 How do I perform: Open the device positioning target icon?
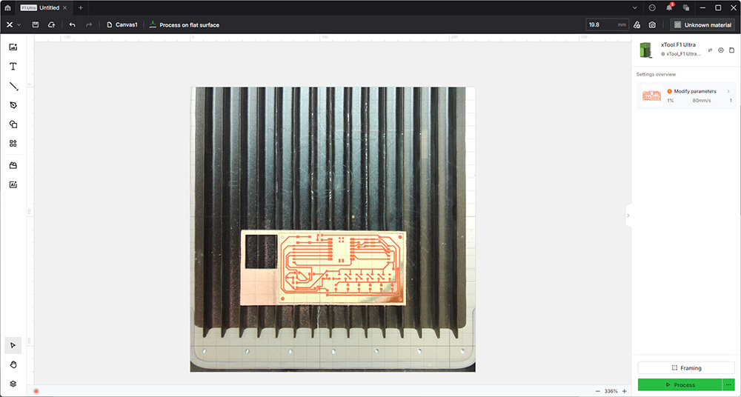(x=721, y=50)
